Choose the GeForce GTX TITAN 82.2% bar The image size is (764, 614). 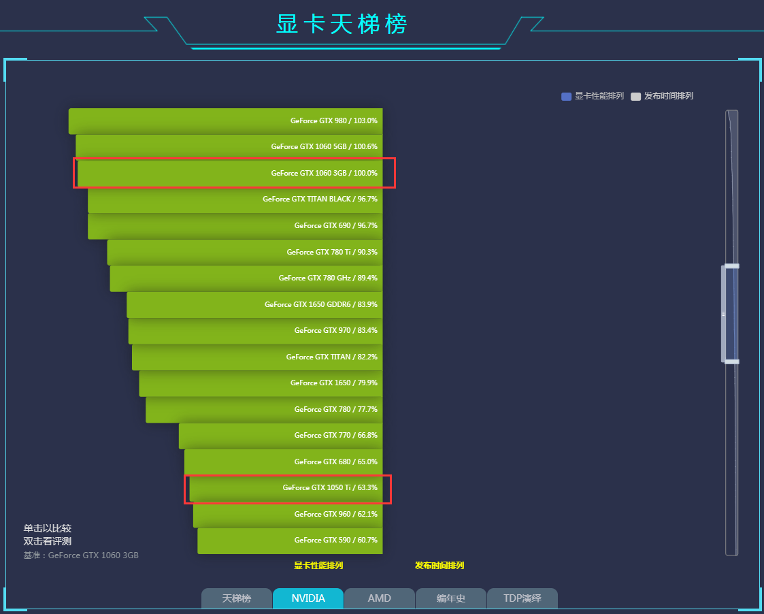coord(257,357)
